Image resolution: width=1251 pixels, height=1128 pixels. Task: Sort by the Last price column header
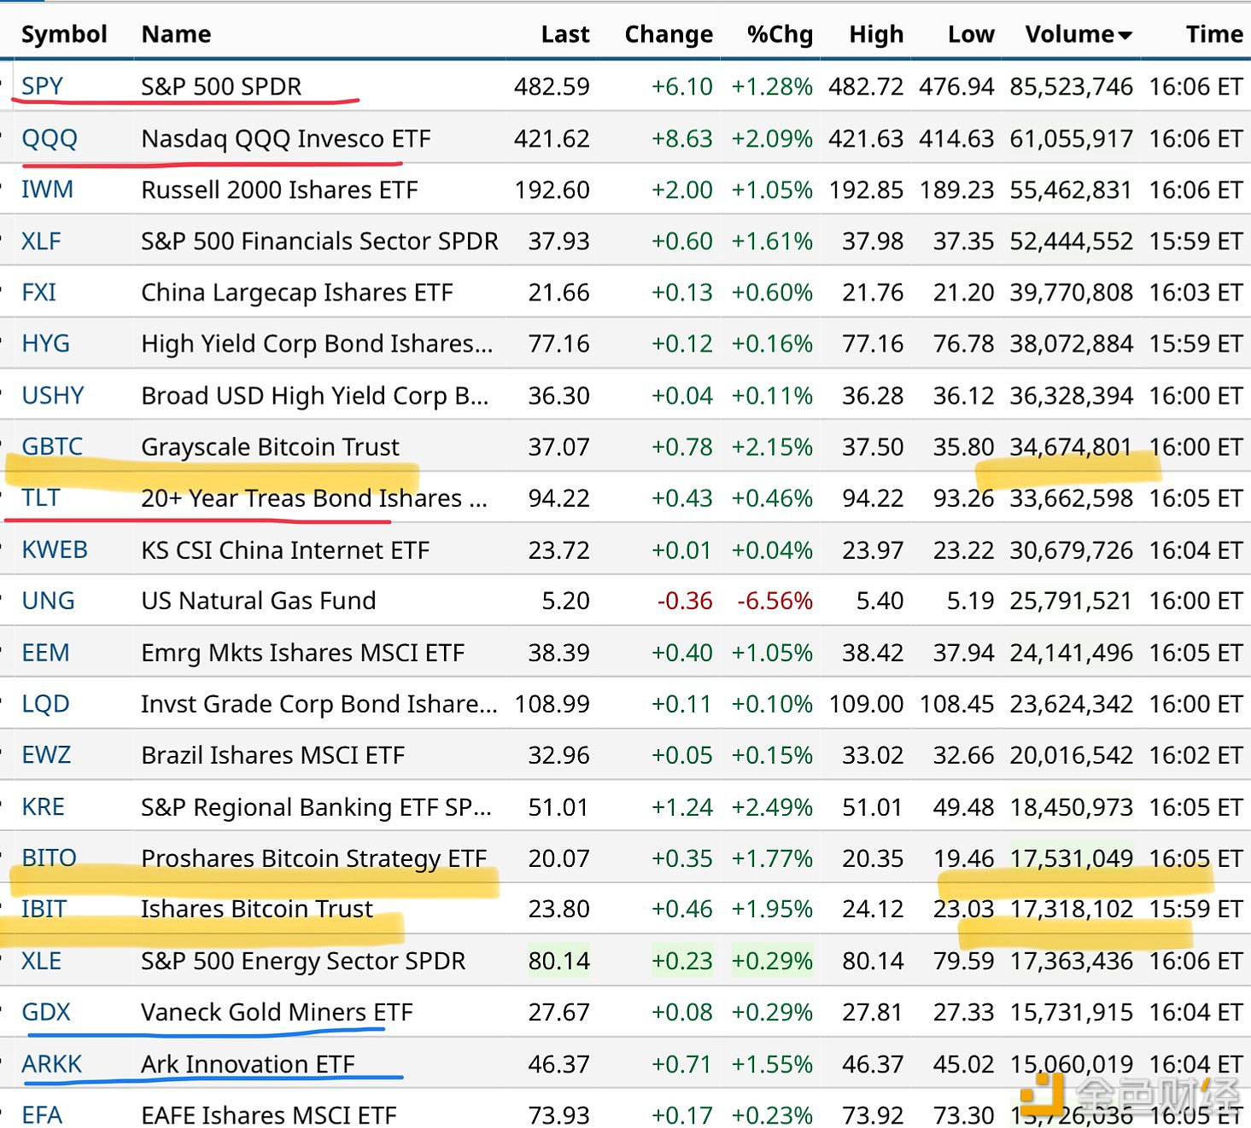tap(565, 34)
